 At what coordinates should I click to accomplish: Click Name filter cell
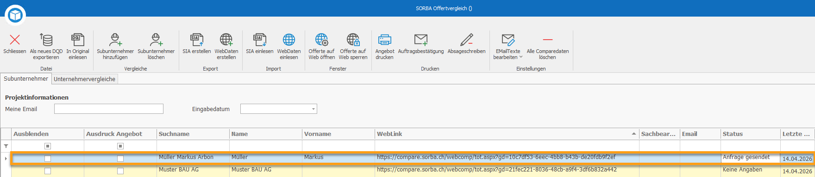266,146
